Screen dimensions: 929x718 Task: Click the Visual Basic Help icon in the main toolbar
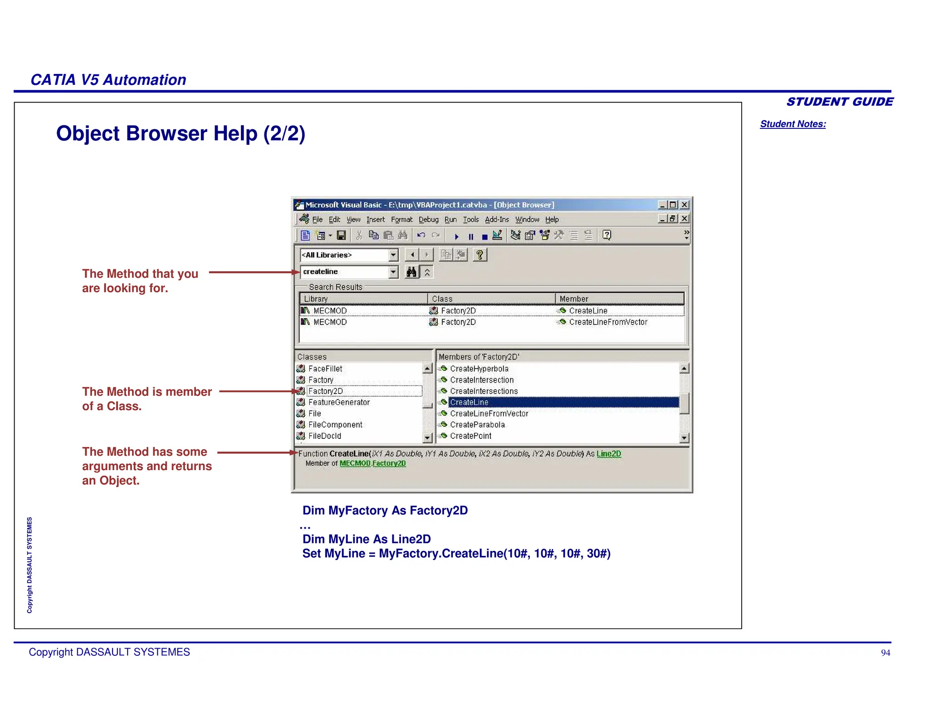(x=607, y=235)
